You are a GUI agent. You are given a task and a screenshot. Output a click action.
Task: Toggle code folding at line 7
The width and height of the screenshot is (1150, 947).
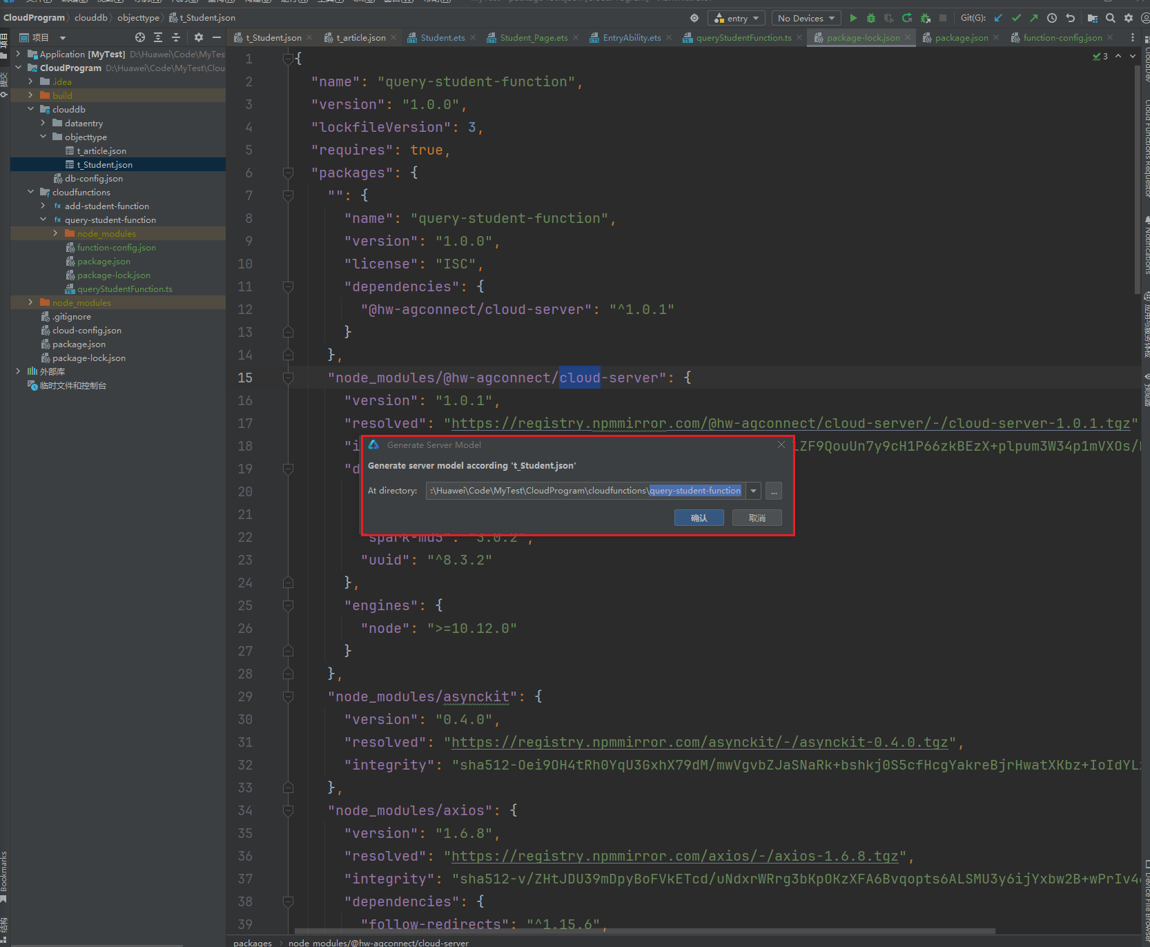tap(288, 195)
